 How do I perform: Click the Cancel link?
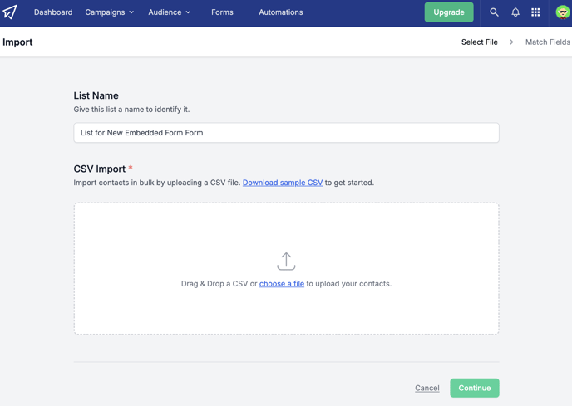pyautogui.click(x=427, y=388)
